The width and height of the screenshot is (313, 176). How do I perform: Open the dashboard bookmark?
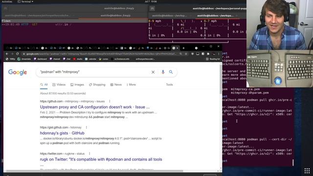point(40,59)
